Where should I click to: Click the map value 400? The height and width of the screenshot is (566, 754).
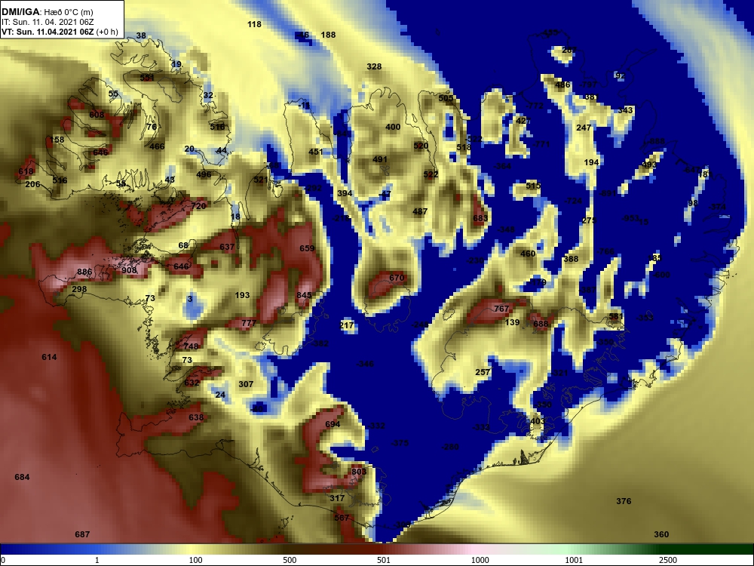pyautogui.click(x=393, y=127)
